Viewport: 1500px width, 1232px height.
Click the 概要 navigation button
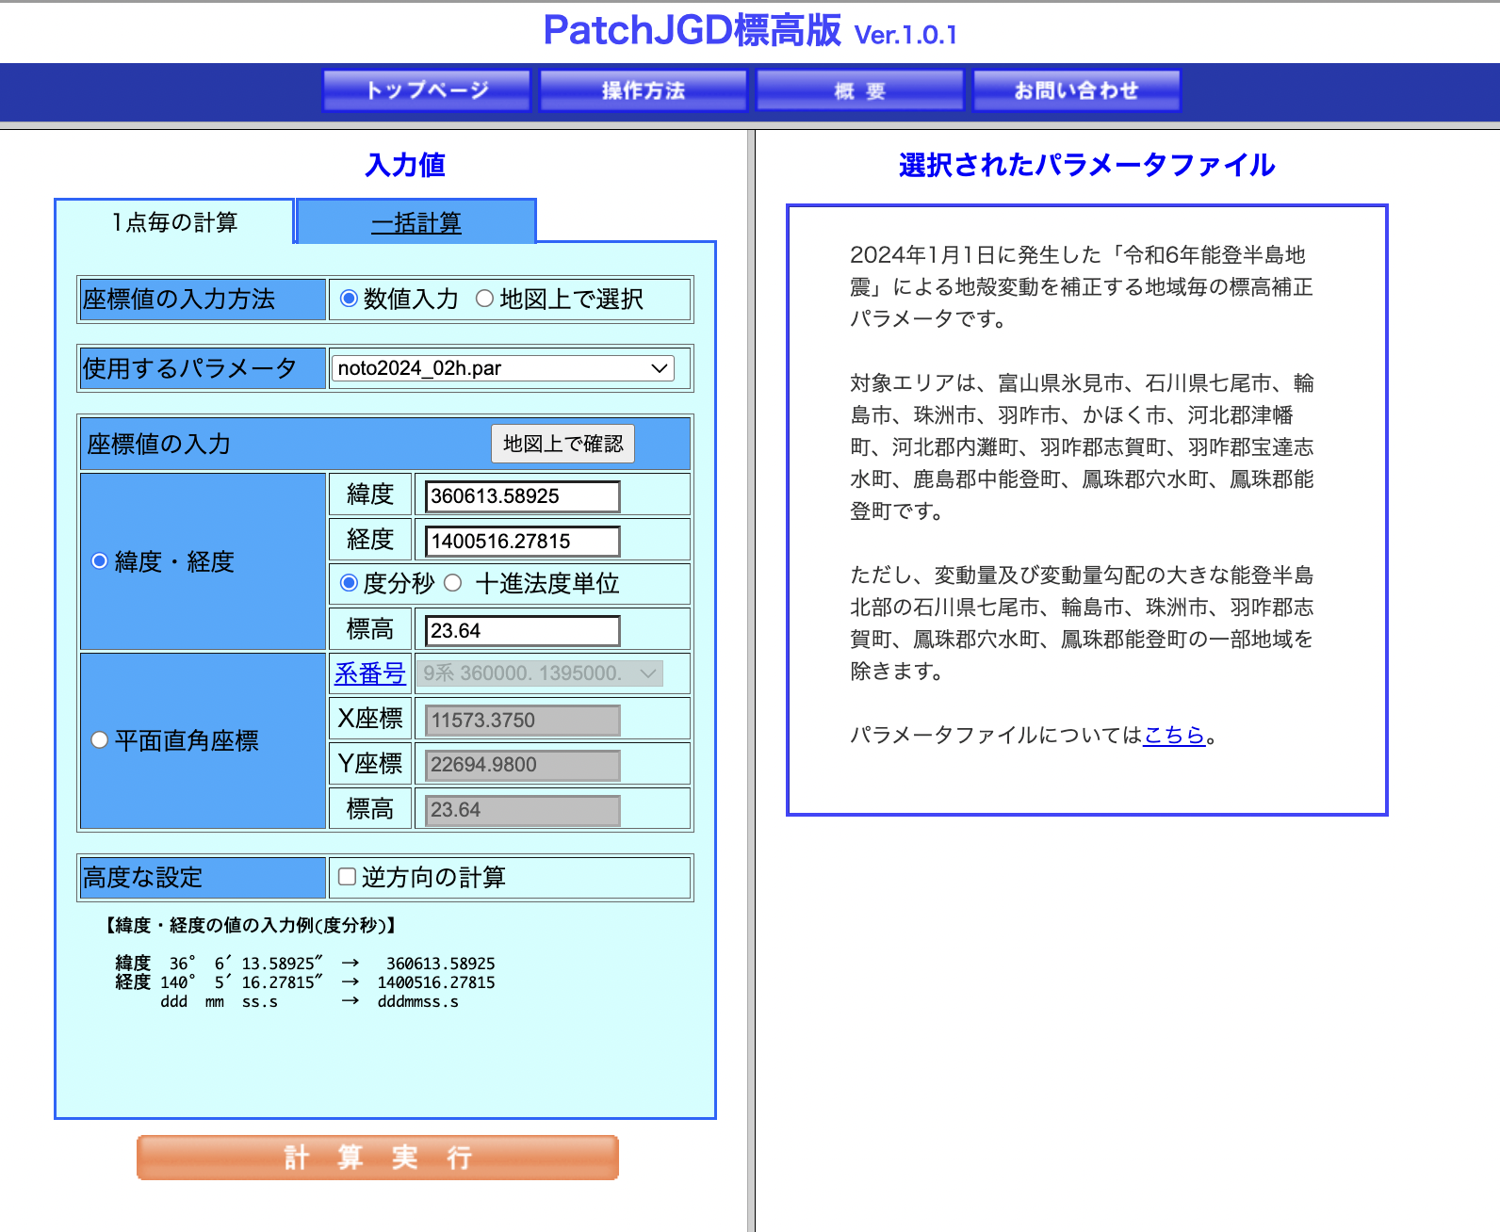coord(859,90)
